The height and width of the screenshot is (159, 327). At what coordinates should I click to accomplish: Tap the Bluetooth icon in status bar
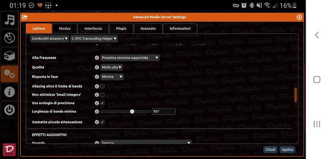(252, 5)
